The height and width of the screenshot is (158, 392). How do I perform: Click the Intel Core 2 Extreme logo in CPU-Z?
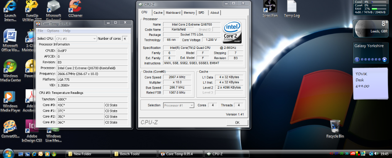pyautogui.click(x=232, y=32)
